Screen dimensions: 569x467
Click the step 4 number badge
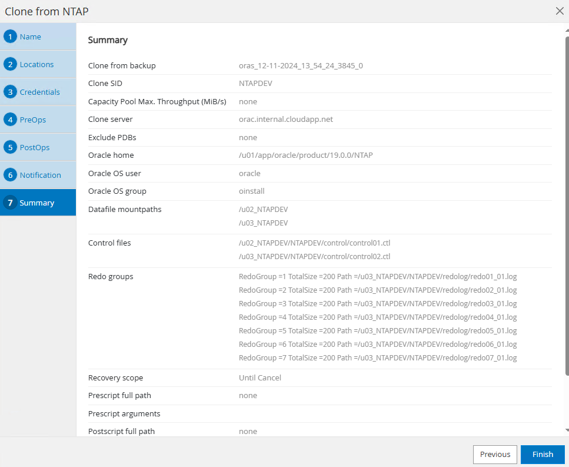pyautogui.click(x=10, y=120)
